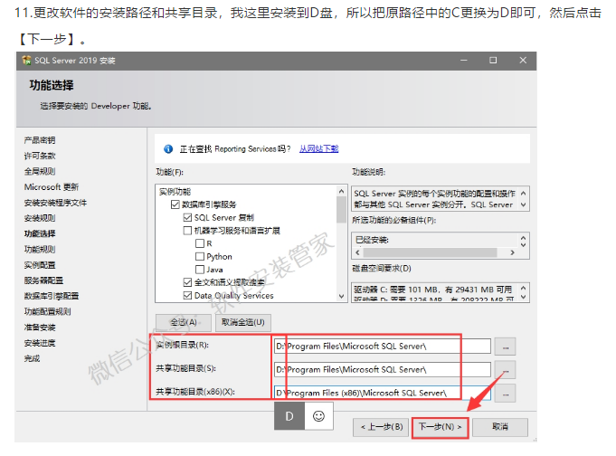Close the SQL Server 2019 setup window
616x456 pixels.
(523, 60)
